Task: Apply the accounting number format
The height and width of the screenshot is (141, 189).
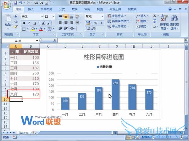Action: point(88,23)
